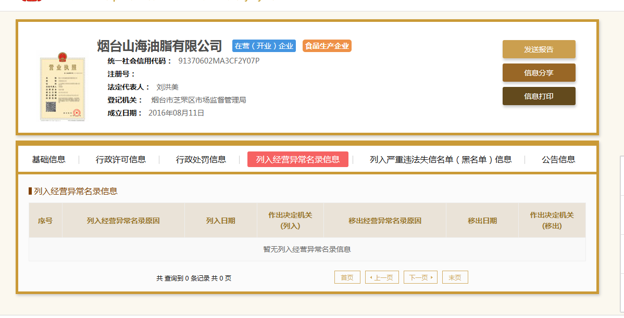The width and height of the screenshot is (624, 318).
Task: Click the 列入经营异常名录原因 column header
Action: pyautogui.click(x=123, y=221)
